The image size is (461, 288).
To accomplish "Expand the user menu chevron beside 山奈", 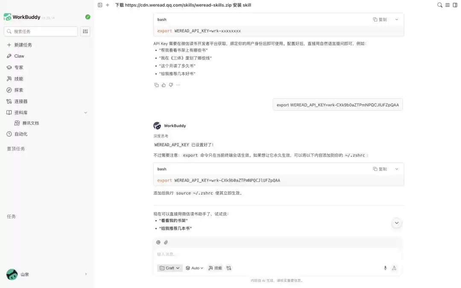I will tap(86, 274).
